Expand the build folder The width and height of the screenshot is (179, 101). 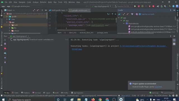[10, 25]
